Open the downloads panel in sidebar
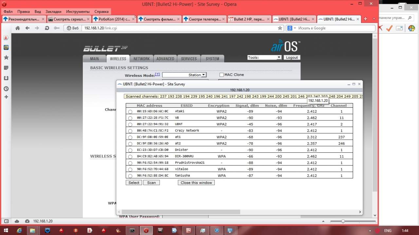Image resolution: width=419 pixels, height=235 pixels. point(6,78)
